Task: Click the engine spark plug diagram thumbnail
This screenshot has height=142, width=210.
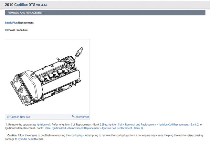Action: point(47,77)
